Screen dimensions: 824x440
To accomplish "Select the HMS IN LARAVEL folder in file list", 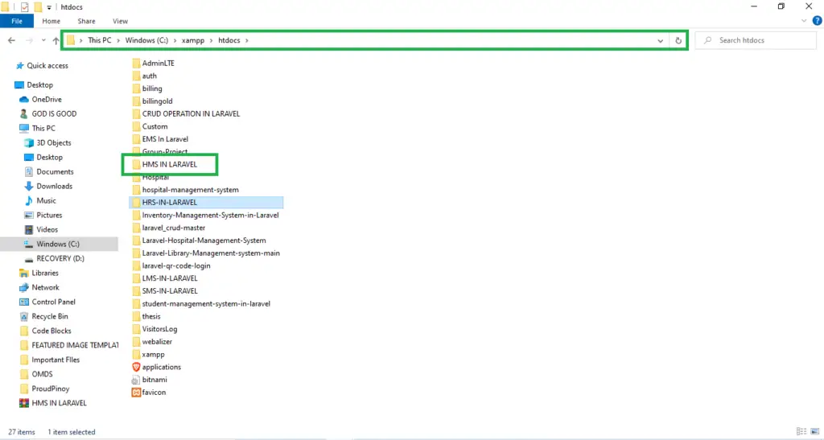I will click(169, 164).
